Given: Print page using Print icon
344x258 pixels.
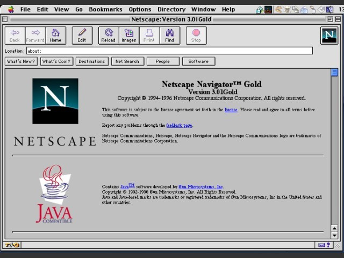Looking at the screenshot, I should [x=149, y=35].
